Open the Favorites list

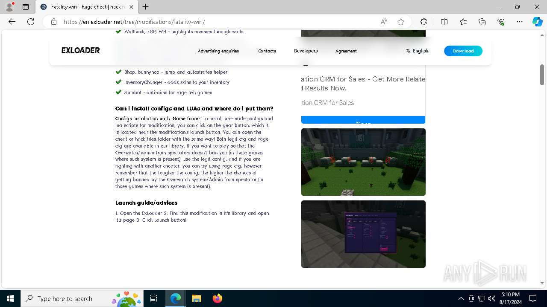click(x=463, y=22)
